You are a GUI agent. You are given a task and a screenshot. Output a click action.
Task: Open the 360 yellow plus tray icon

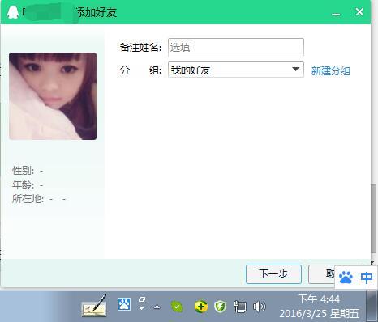(201, 307)
